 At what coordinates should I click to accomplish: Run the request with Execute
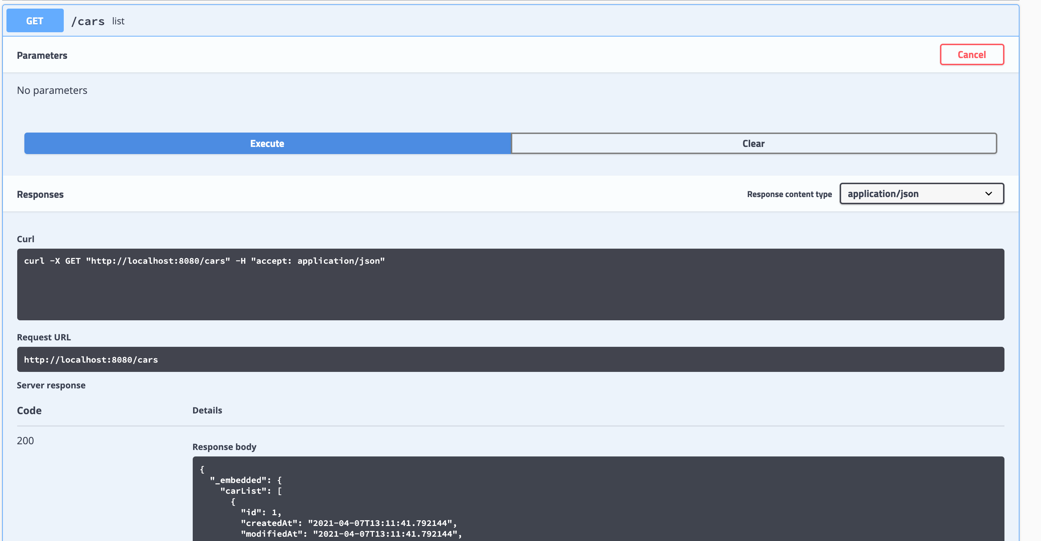267,143
